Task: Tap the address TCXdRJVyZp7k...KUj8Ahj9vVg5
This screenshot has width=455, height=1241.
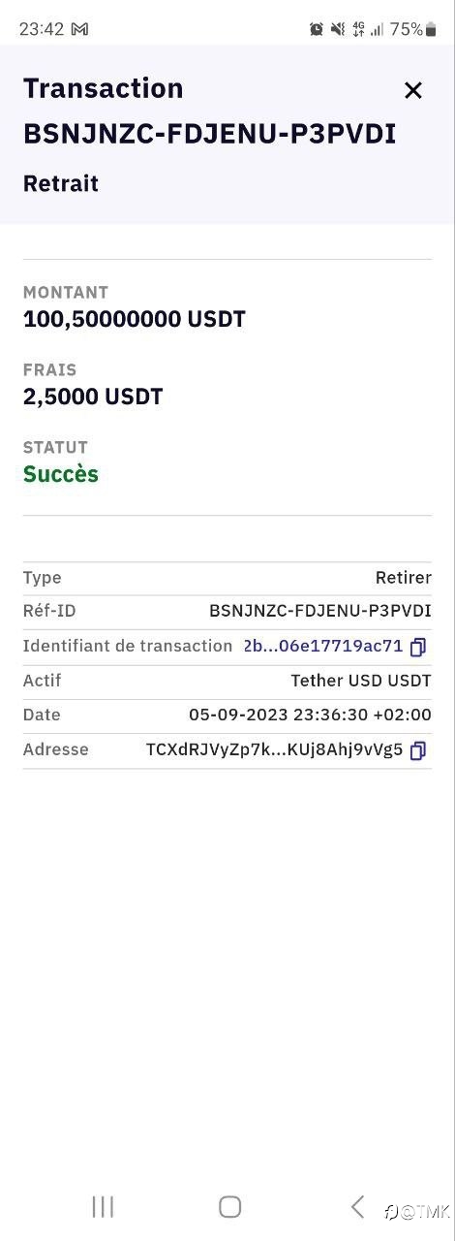Action: pyautogui.click(x=274, y=749)
